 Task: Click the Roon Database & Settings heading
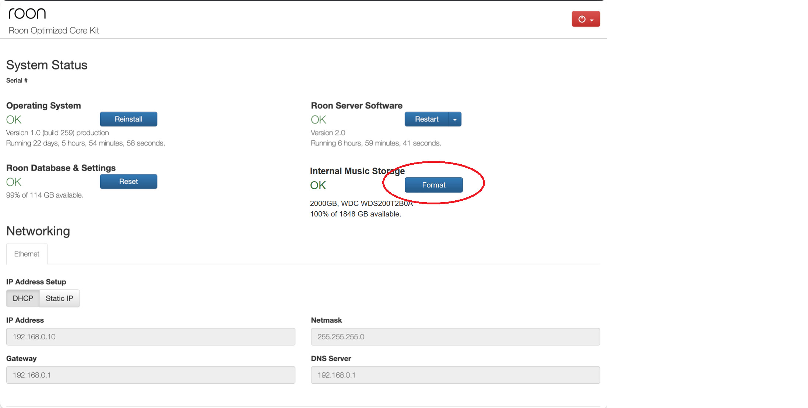(61, 168)
